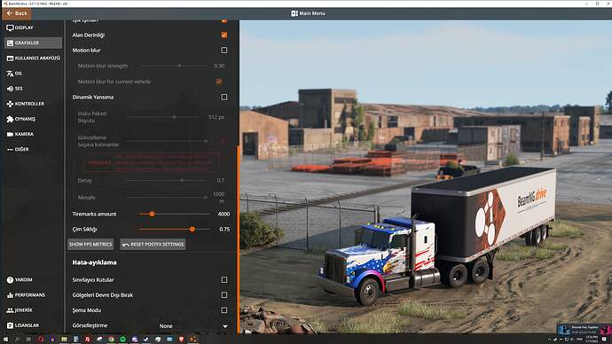The height and width of the screenshot is (344, 612).
Task: Enable the Dinamik Yansıma checkbox
Action: point(224,98)
